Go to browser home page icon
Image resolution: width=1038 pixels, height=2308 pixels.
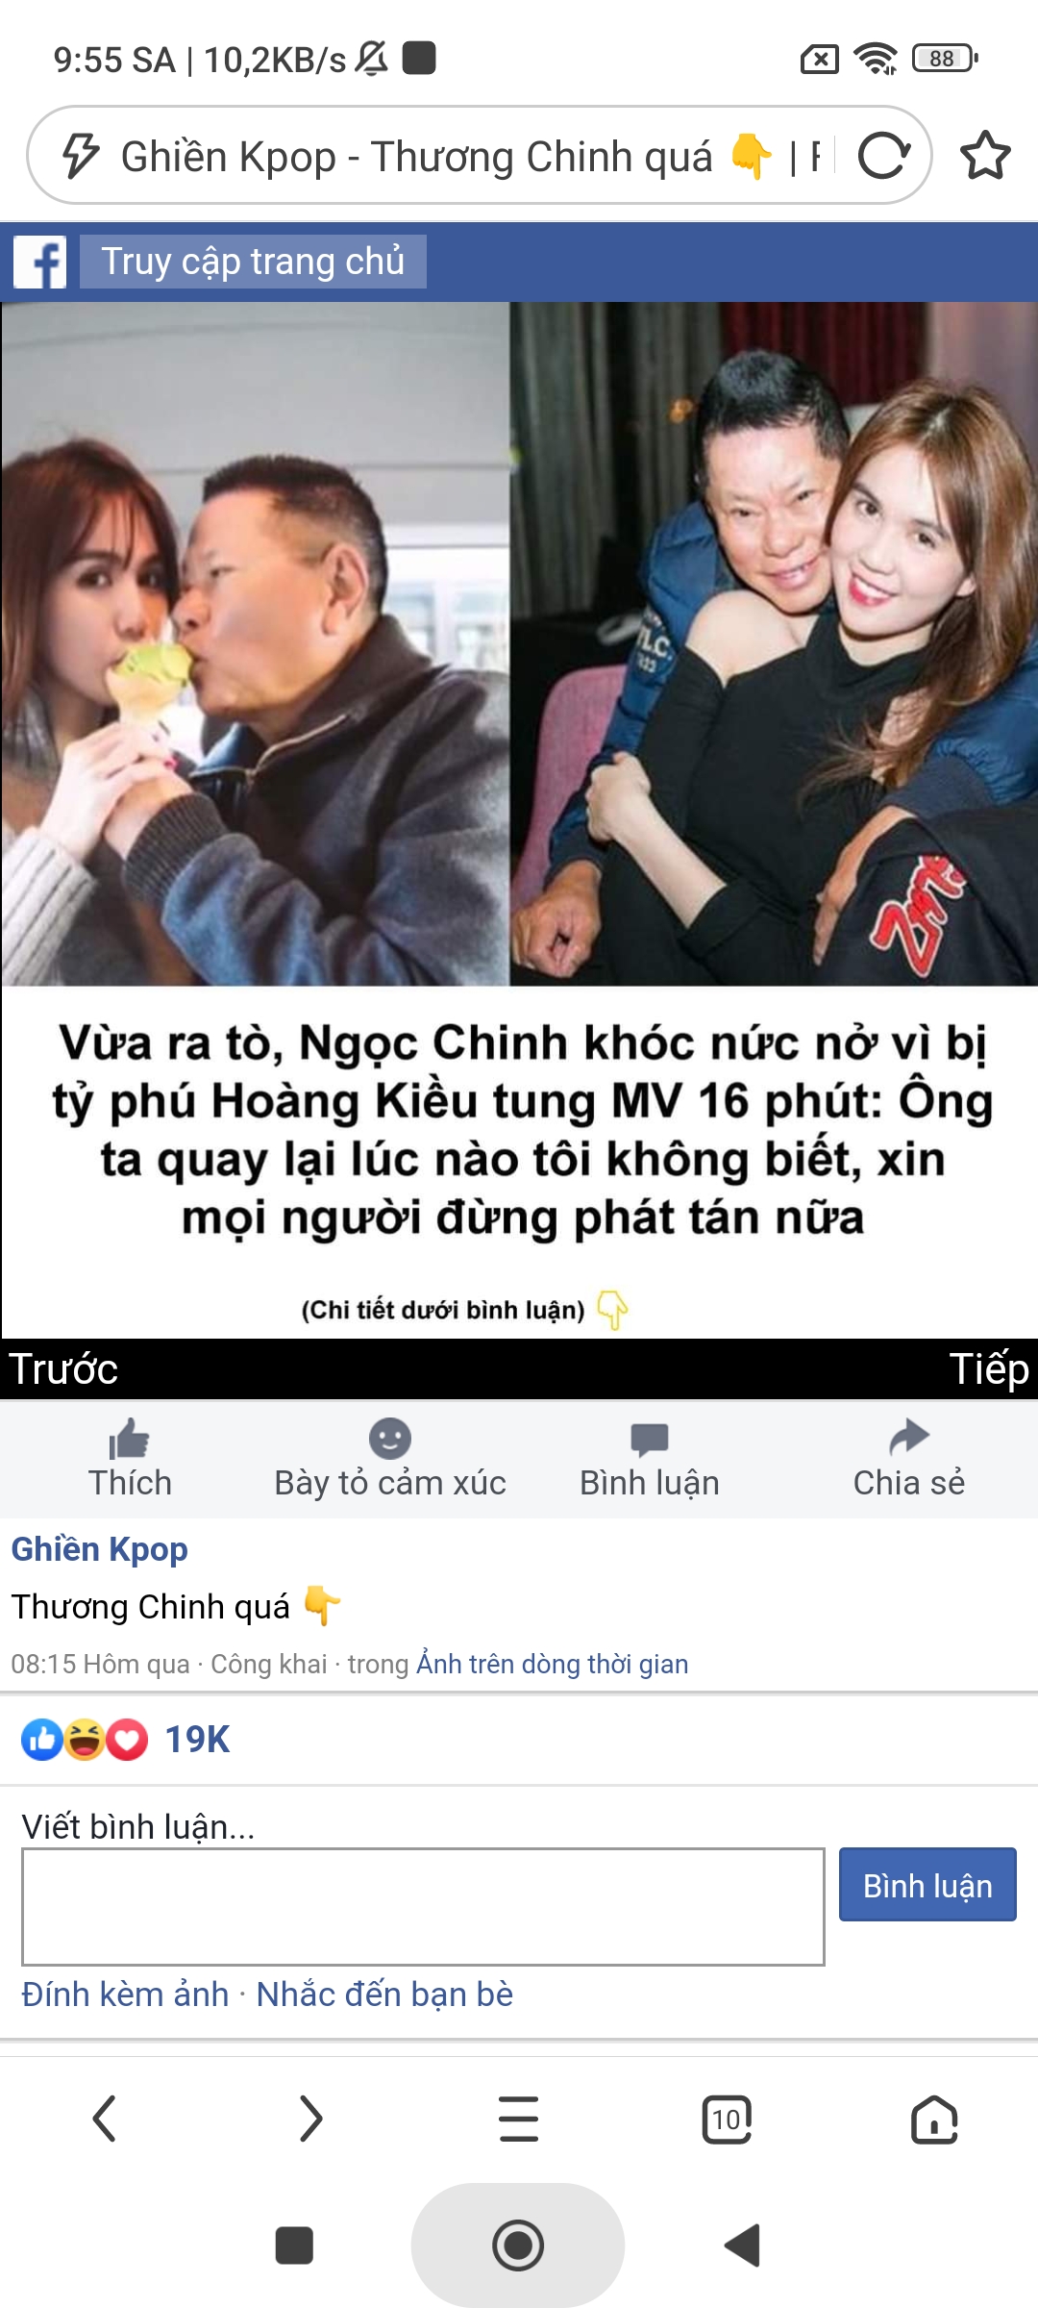[x=934, y=2119]
